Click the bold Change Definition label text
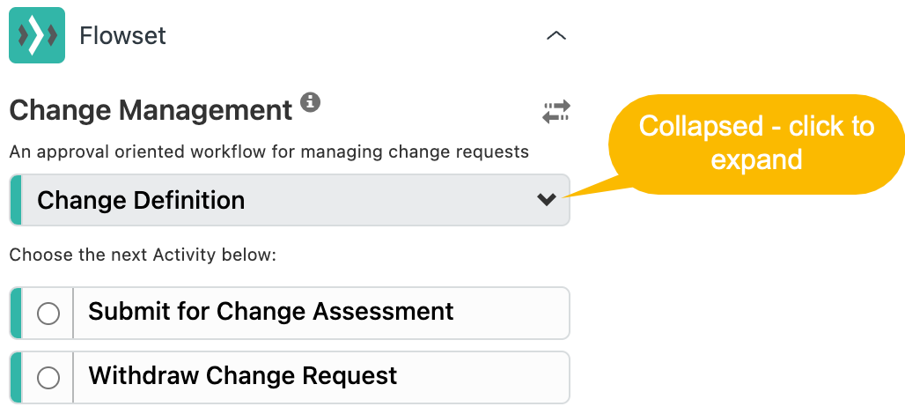The width and height of the screenshot is (905, 414). [141, 200]
